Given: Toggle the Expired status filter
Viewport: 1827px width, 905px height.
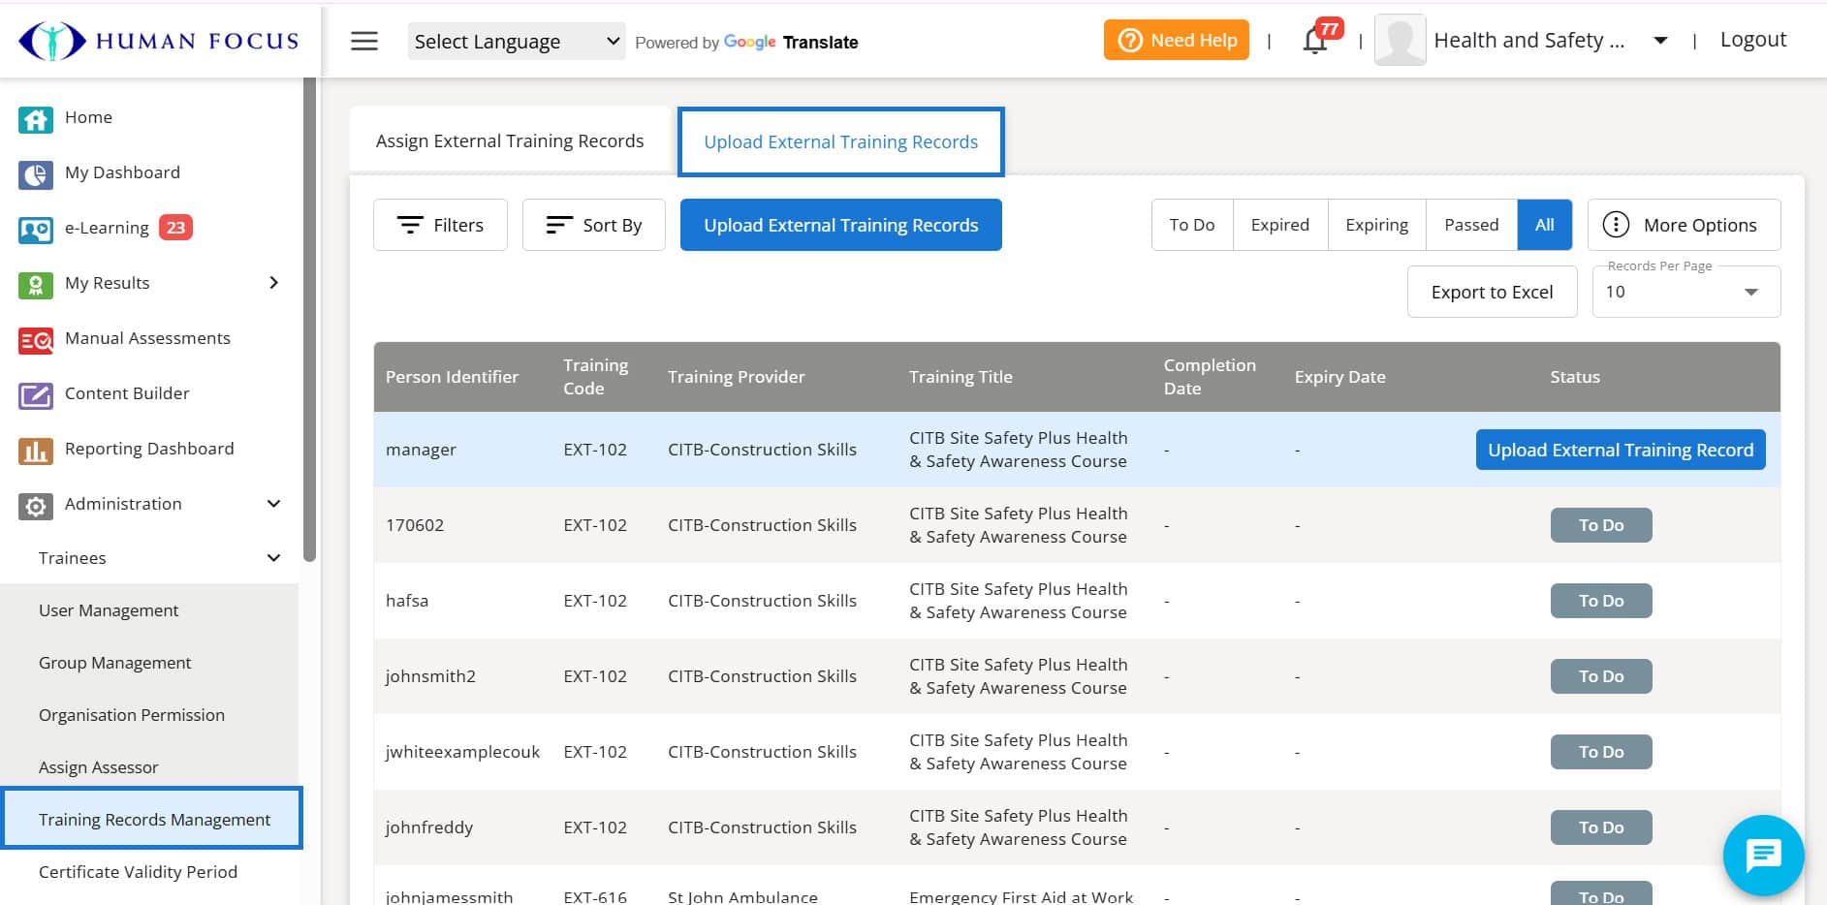Looking at the screenshot, I should (x=1279, y=224).
